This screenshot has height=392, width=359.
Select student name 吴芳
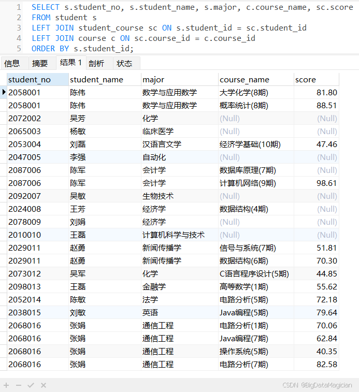(x=105, y=118)
